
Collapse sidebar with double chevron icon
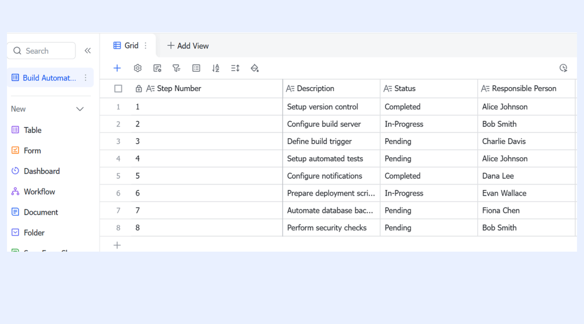88,51
